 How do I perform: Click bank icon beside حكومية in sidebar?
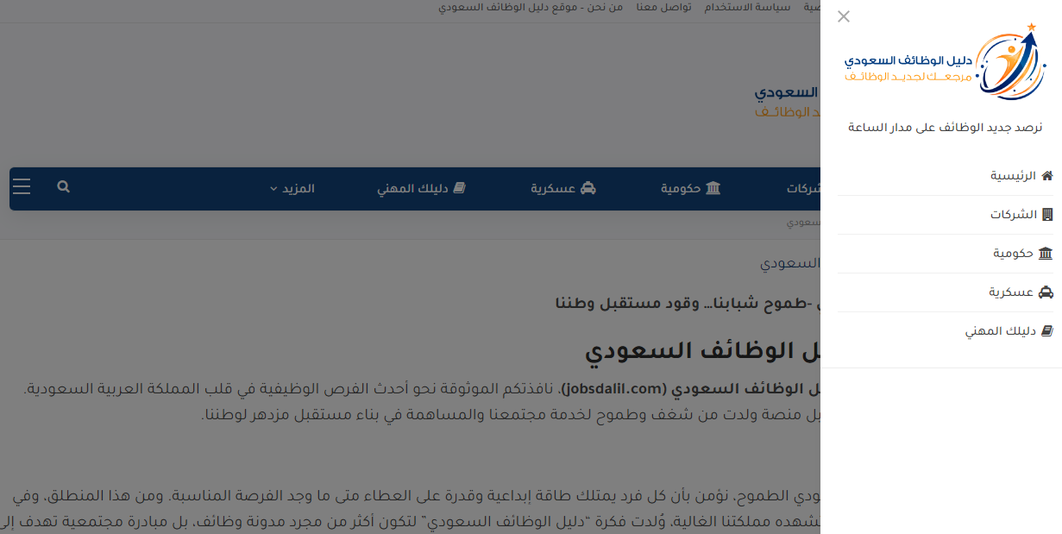1046,254
